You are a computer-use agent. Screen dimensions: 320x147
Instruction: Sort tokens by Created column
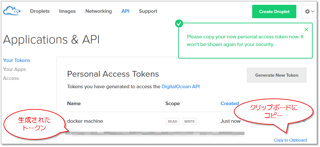pos(229,104)
